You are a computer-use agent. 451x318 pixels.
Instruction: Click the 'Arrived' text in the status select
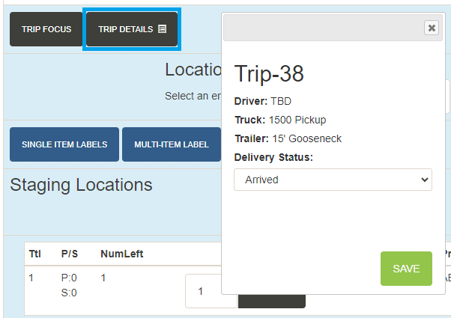tap(261, 180)
